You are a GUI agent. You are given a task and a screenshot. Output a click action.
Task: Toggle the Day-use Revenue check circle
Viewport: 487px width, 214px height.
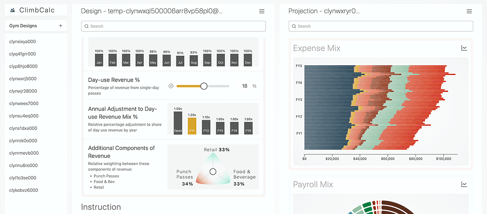point(171,86)
